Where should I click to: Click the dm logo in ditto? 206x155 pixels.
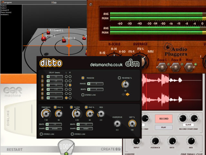[x=132, y=63]
